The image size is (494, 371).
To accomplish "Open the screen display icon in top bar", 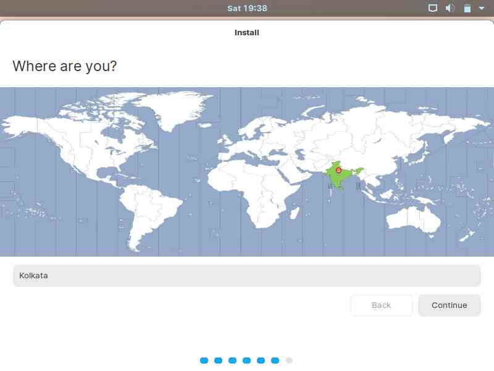I will 433,8.
